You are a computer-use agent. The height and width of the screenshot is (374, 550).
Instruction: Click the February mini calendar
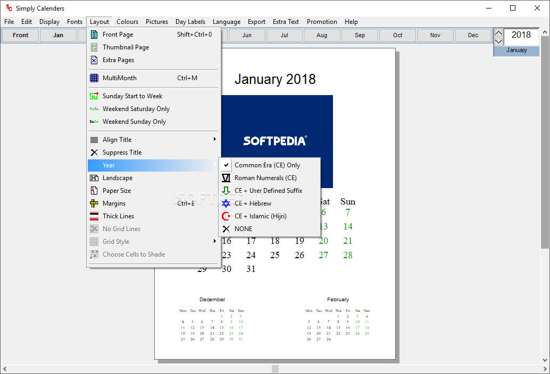338,319
